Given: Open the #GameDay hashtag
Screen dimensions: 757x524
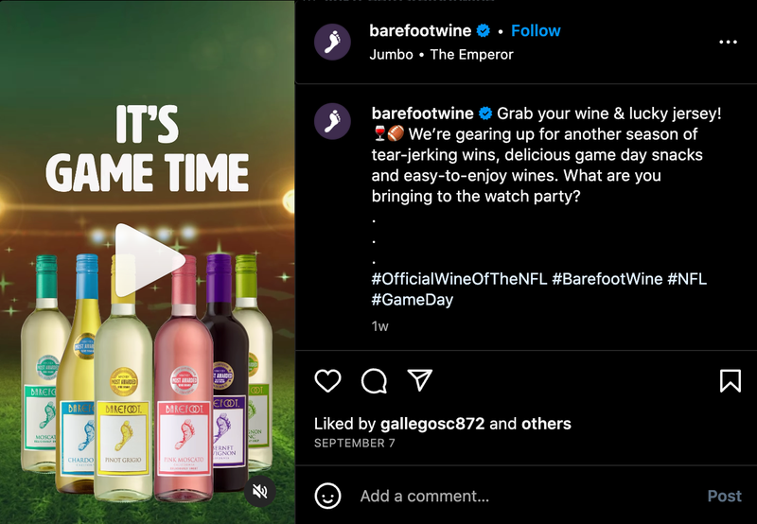Looking at the screenshot, I should pyautogui.click(x=413, y=300).
